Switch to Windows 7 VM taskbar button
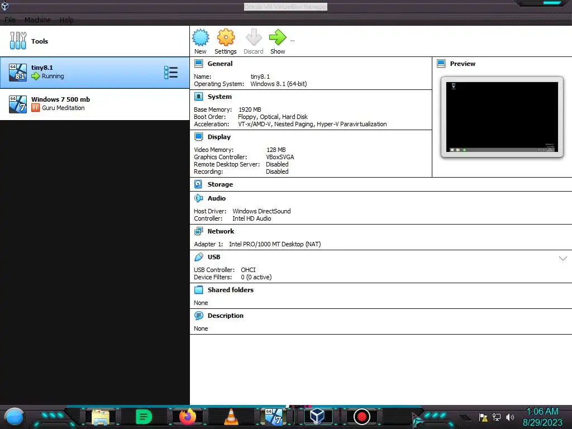Screen dimensions: 572x429 (x=274, y=417)
